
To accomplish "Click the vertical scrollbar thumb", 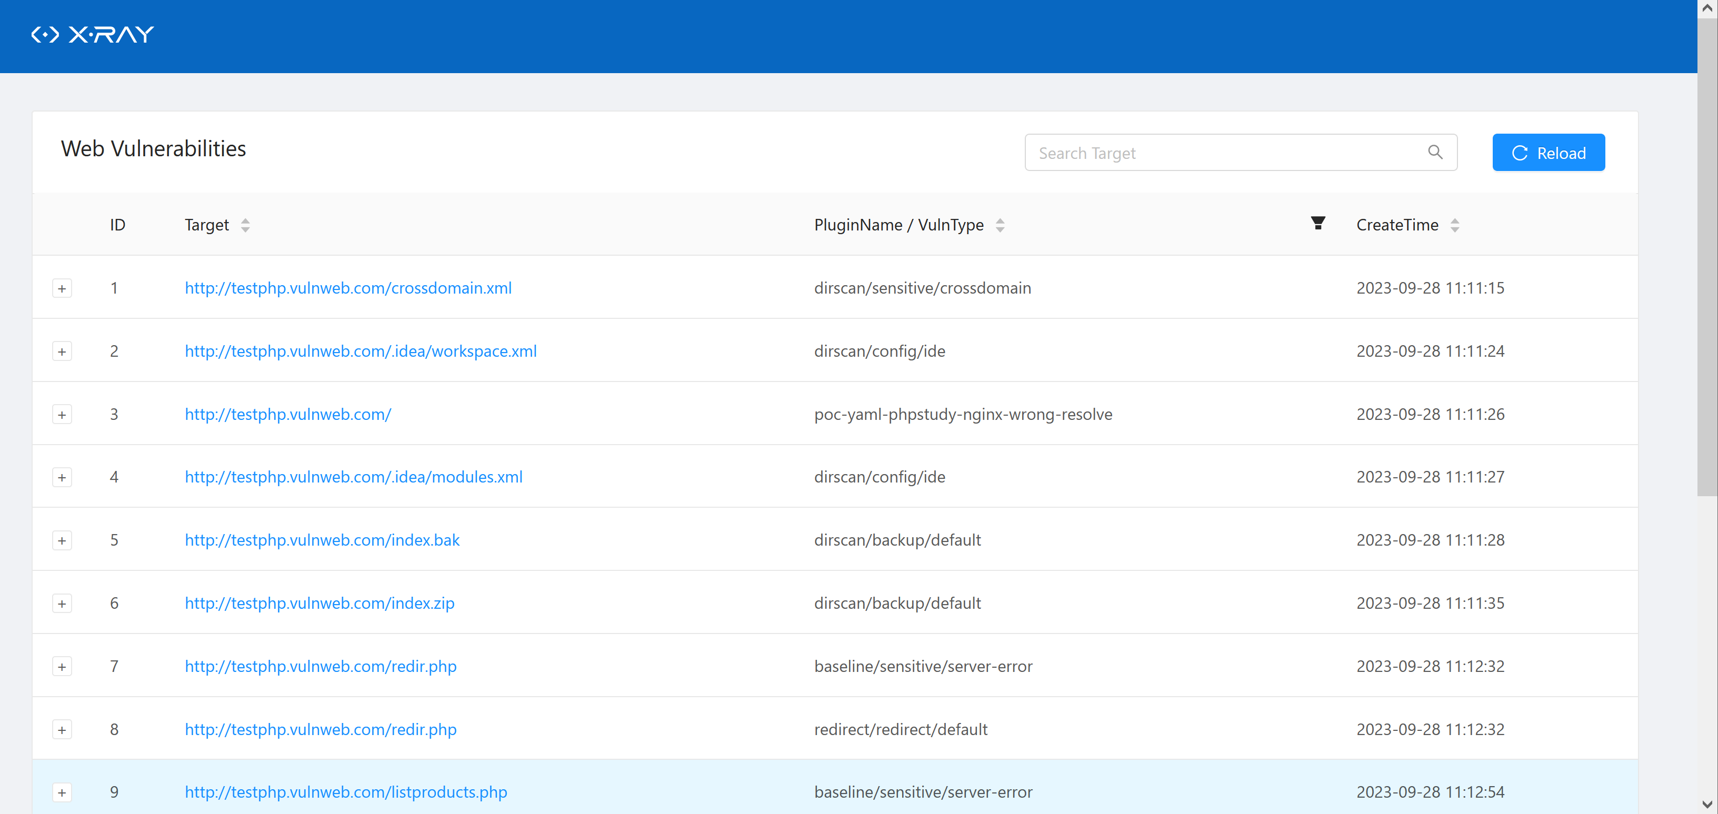I will click(1707, 257).
